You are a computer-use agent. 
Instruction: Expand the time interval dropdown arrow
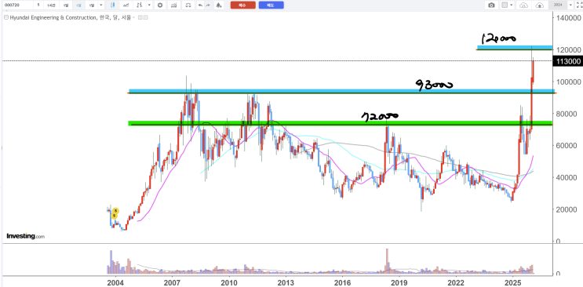click(x=101, y=5)
